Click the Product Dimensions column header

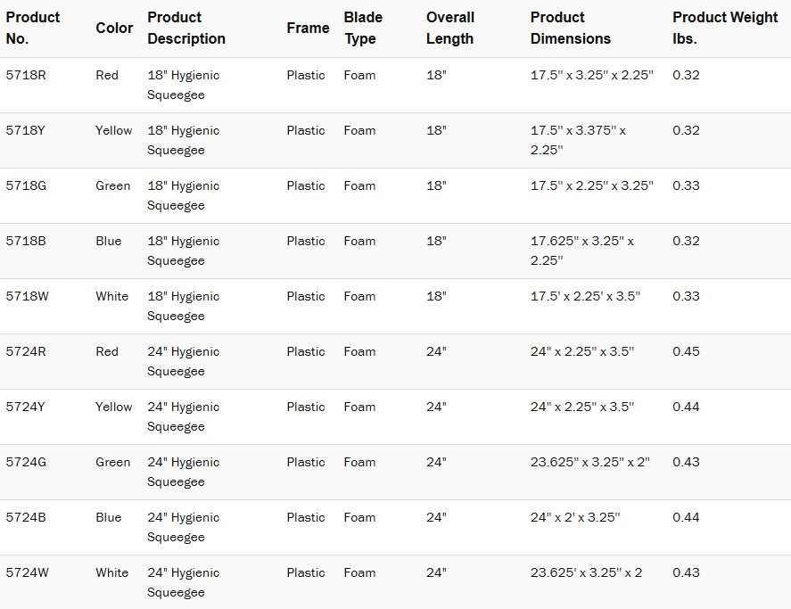(571, 28)
